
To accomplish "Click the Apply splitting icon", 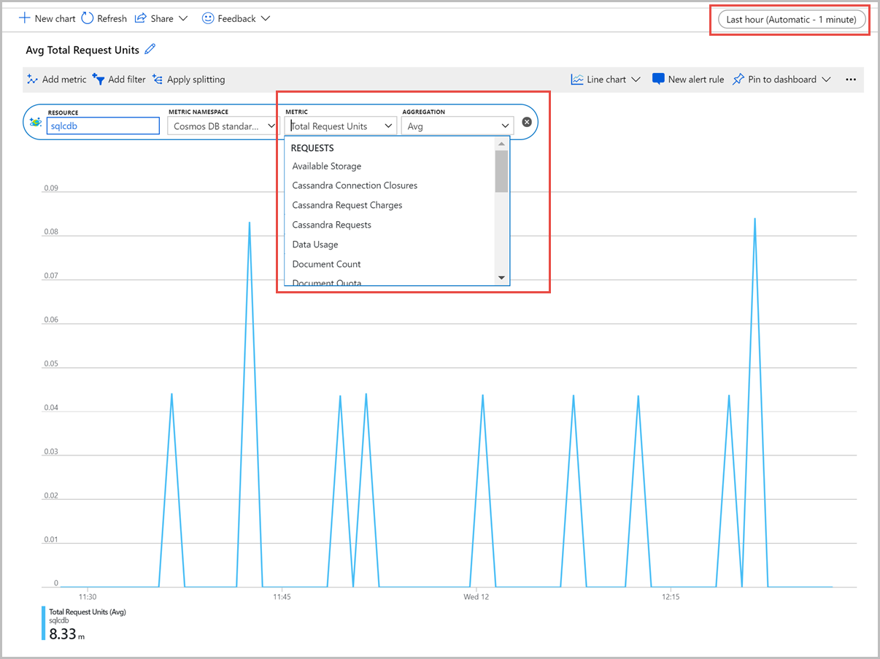I will coord(158,80).
